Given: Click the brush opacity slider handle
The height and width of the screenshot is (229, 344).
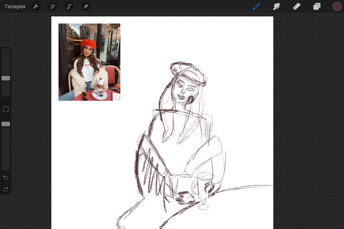Looking at the screenshot, I should coord(6,124).
